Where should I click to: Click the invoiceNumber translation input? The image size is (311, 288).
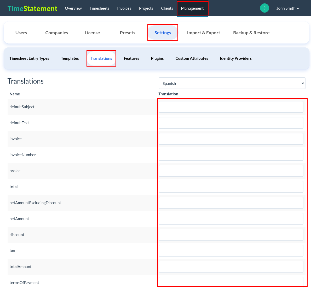pos(231,155)
